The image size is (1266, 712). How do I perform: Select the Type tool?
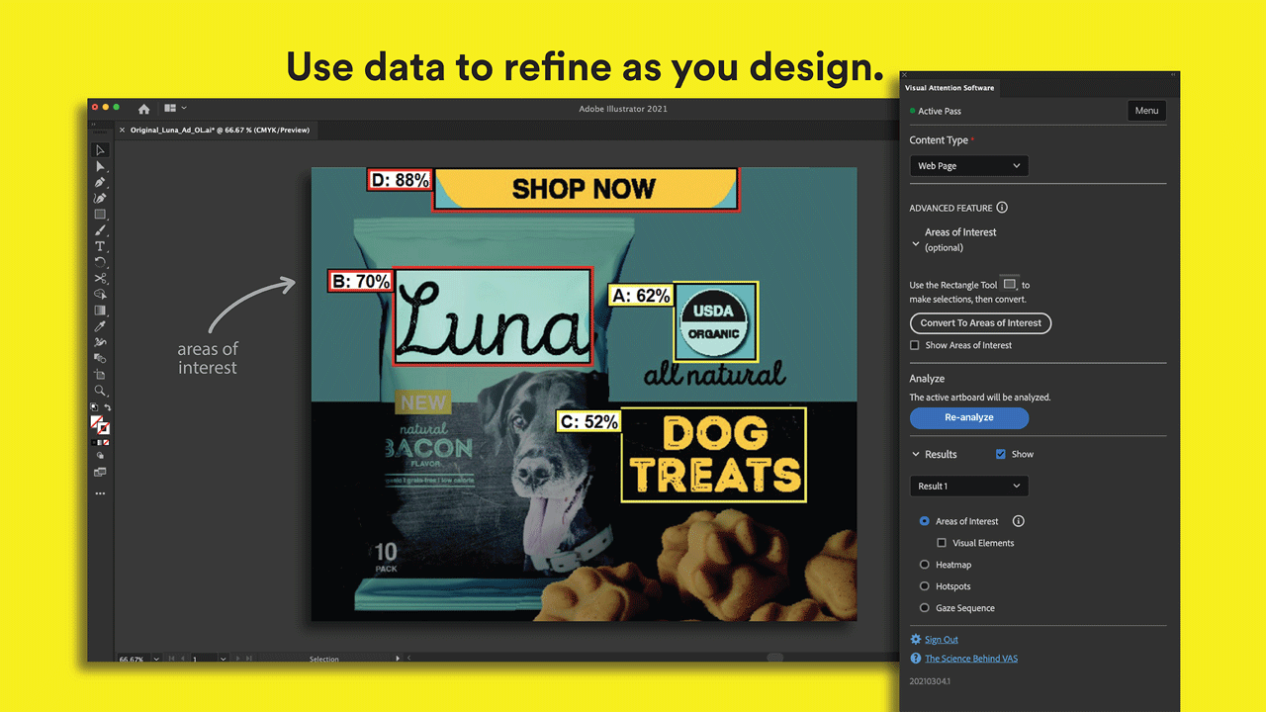[100, 246]
